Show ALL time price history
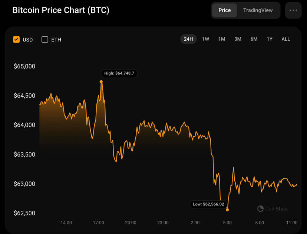 coord(286,39)
